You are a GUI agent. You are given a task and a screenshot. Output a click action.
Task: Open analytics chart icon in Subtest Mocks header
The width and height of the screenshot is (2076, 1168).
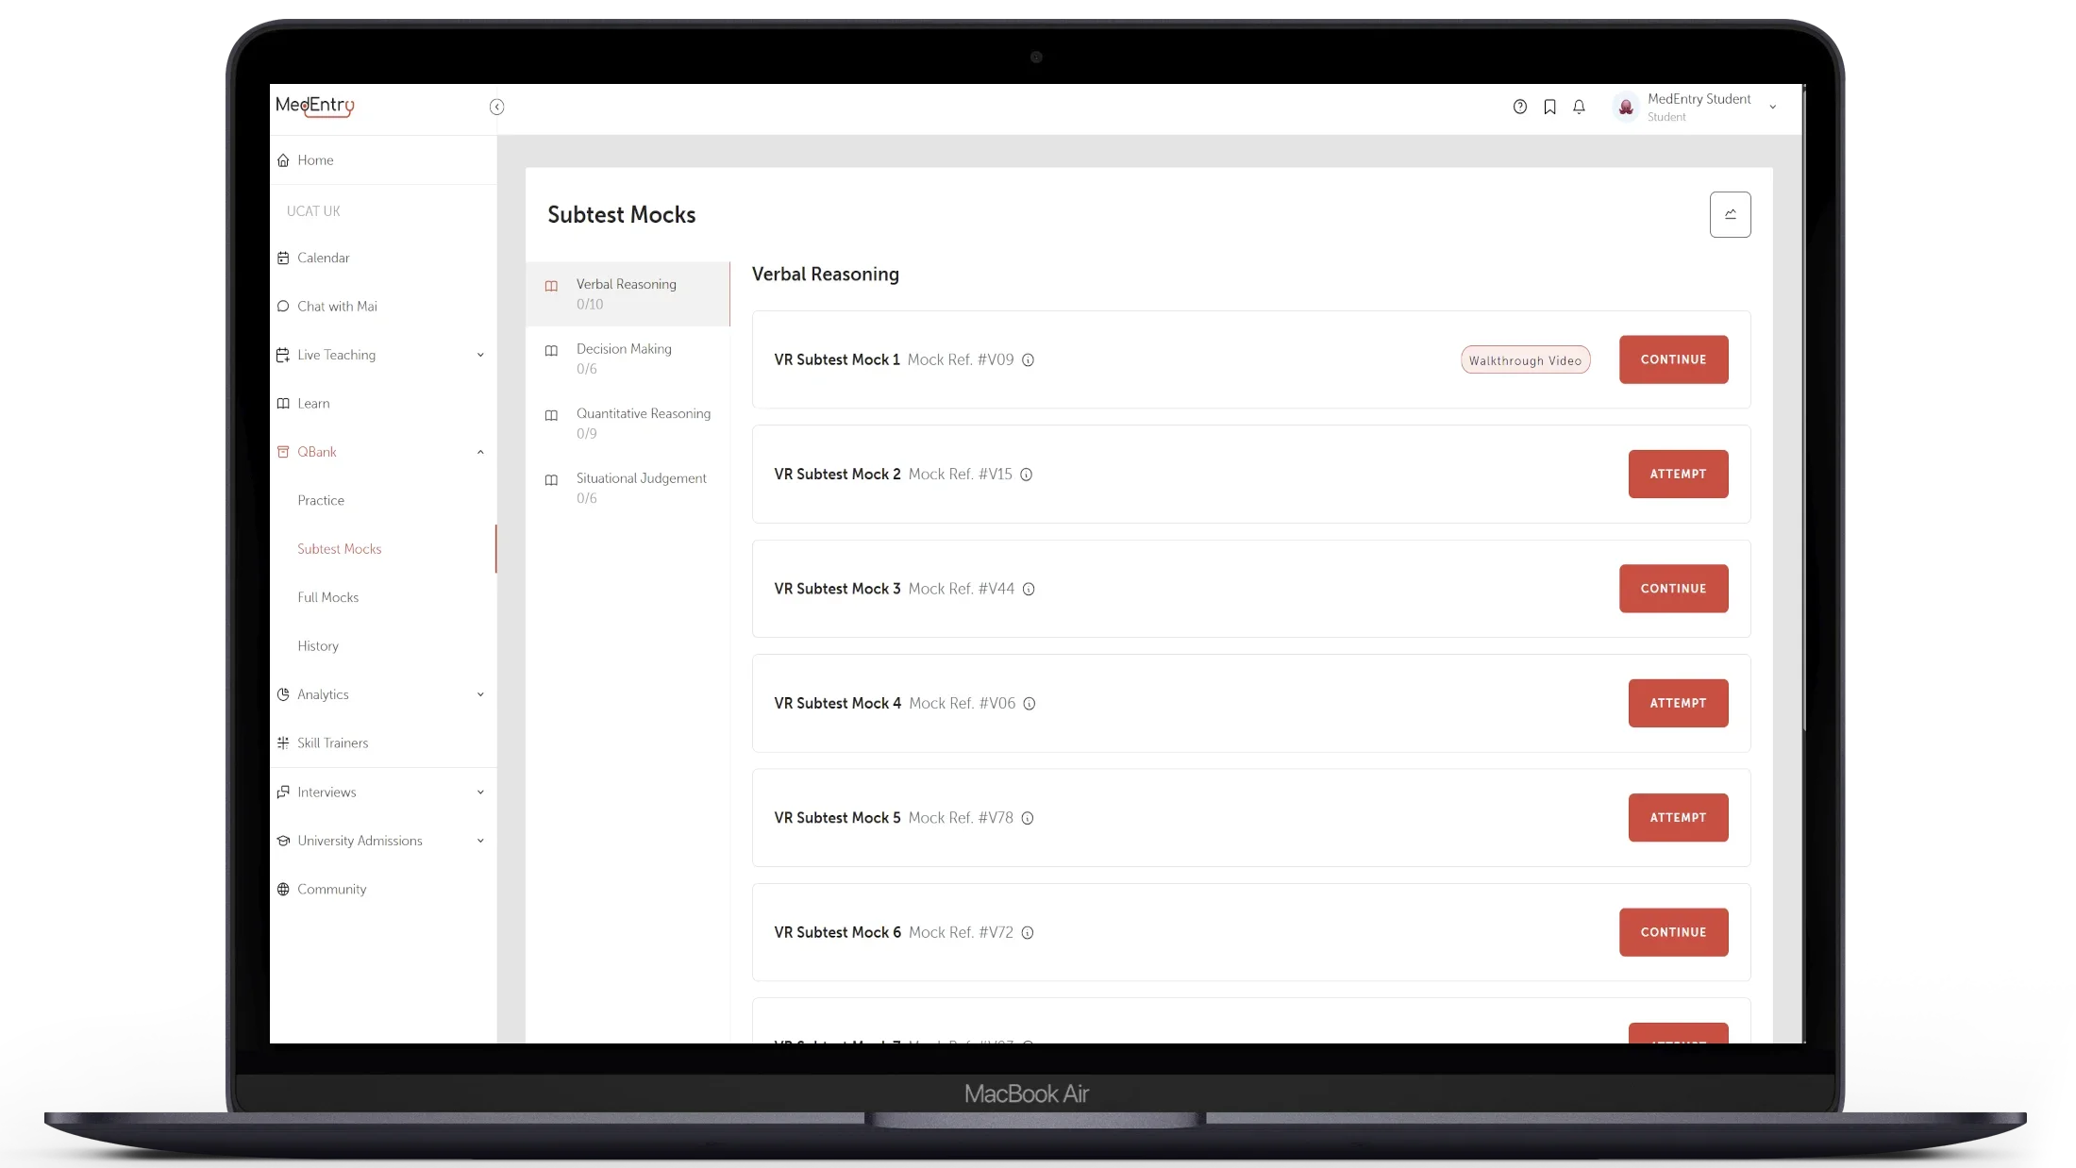click(1730, 214)
